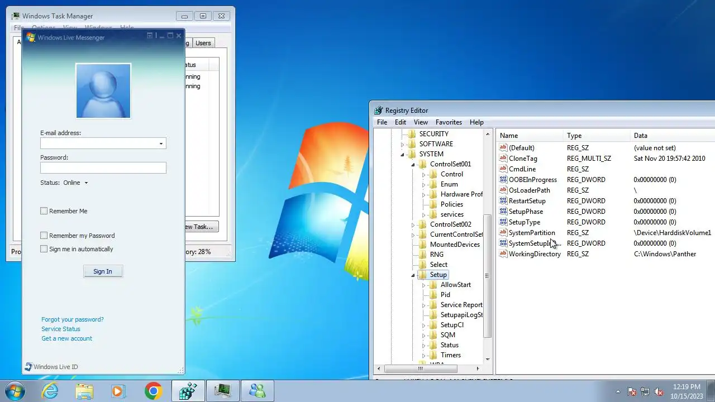The image size is (715, 402).
Task: Open Windows Explorer from the taskbar
Action: tap(84, 391)
